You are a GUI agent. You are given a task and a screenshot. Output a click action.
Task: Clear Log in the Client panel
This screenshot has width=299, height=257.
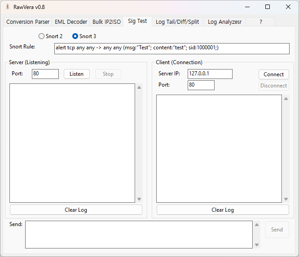click(223, 210)
